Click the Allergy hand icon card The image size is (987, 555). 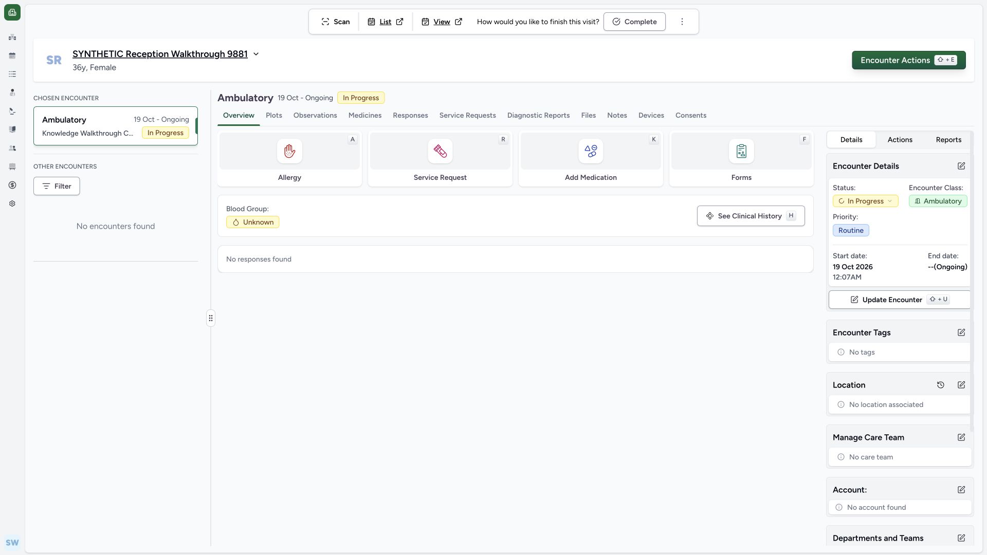(x=289, y=159)
